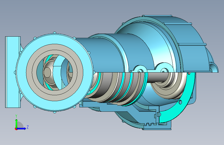Click the green Y axis of the triad

click(x=17, y=123)
